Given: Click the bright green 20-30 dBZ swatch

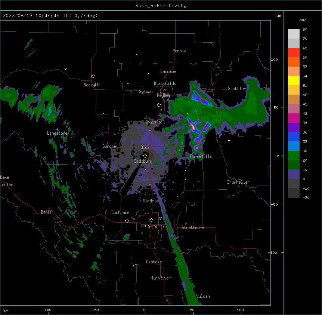Looking at the screenshot, I should pyautogui.click(x=294, y=156).
